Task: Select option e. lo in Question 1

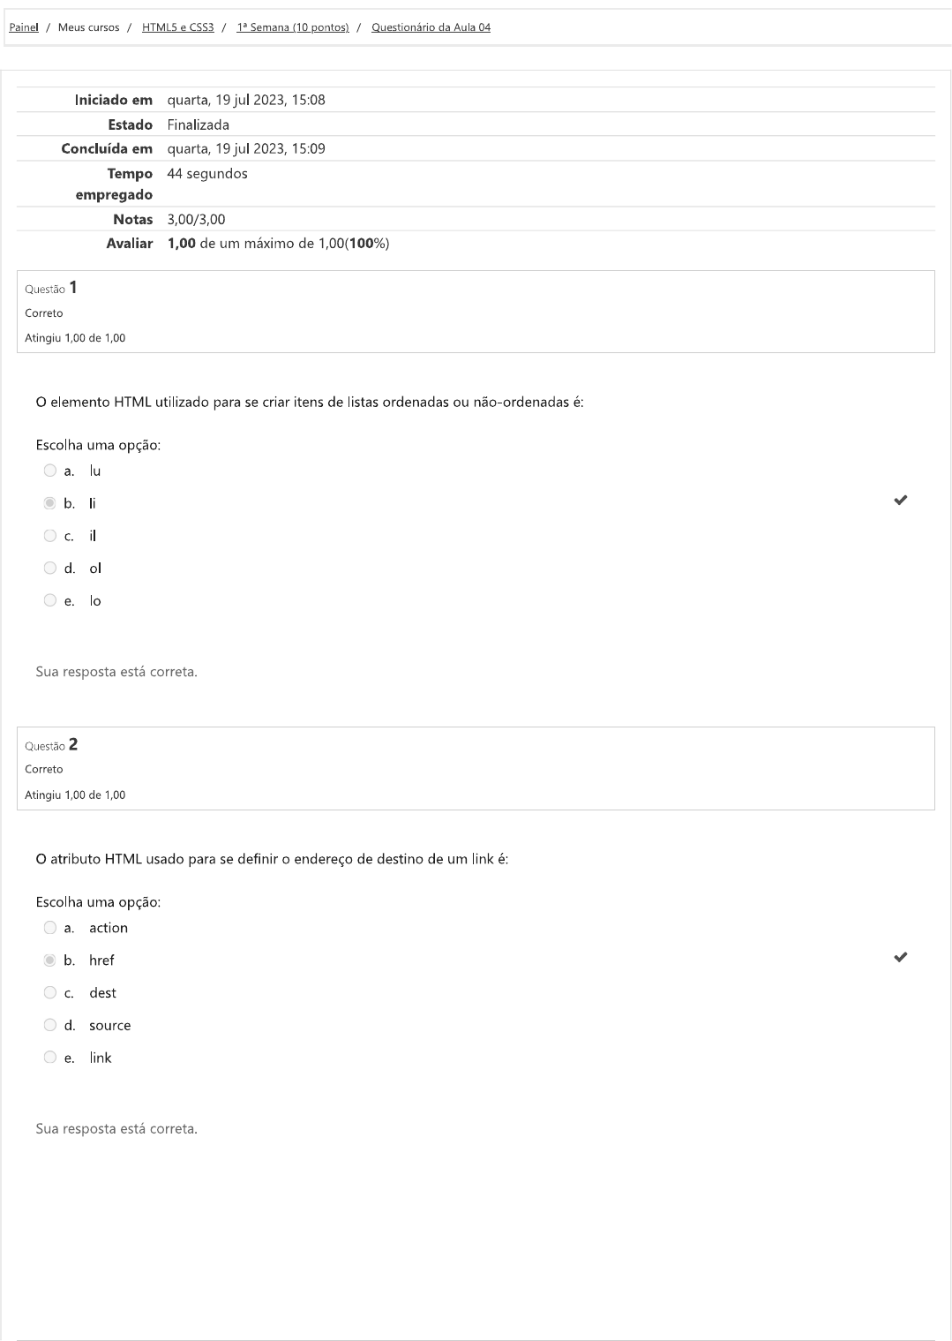Action: (x=50, y=601)
